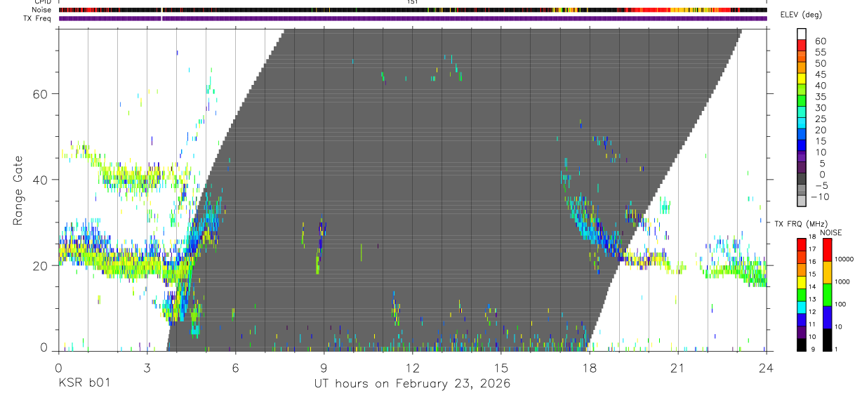Click x-axis tick label '6'

(x=235, y=369)
